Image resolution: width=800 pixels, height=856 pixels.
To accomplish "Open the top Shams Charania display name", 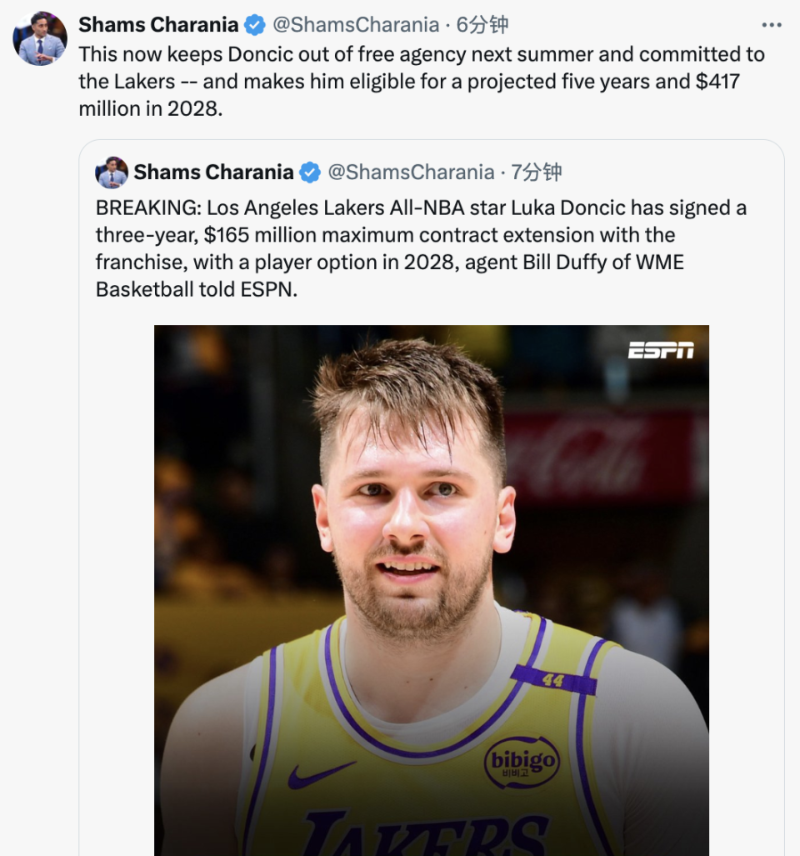I will 158,24.
